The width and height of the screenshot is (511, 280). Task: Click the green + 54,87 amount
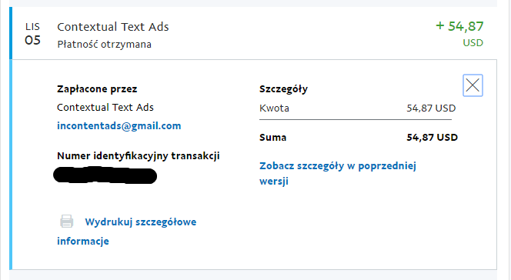pos(459,26)
